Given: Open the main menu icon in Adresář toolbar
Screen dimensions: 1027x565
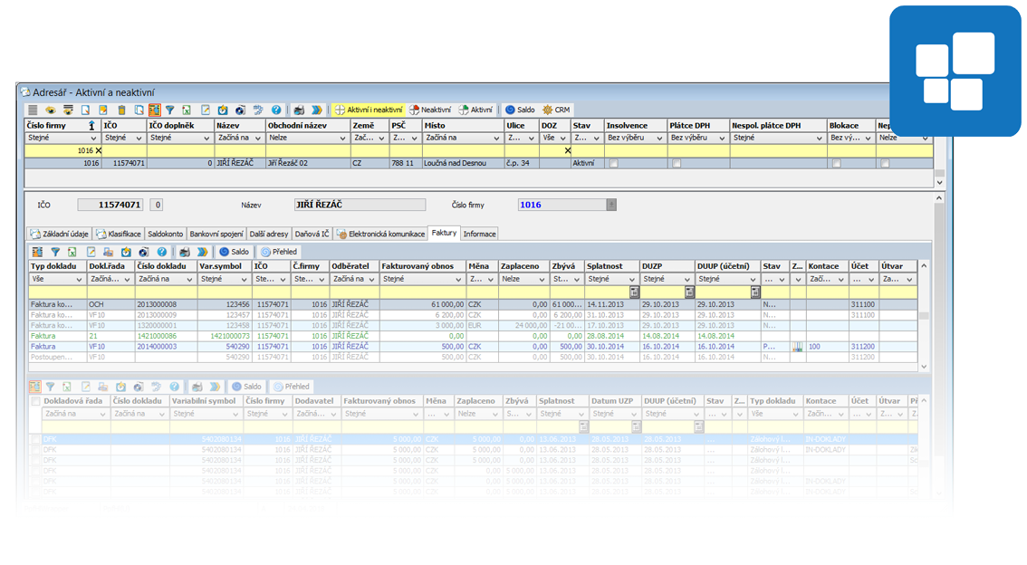Looking at the screenshot, I should (33, 110).
